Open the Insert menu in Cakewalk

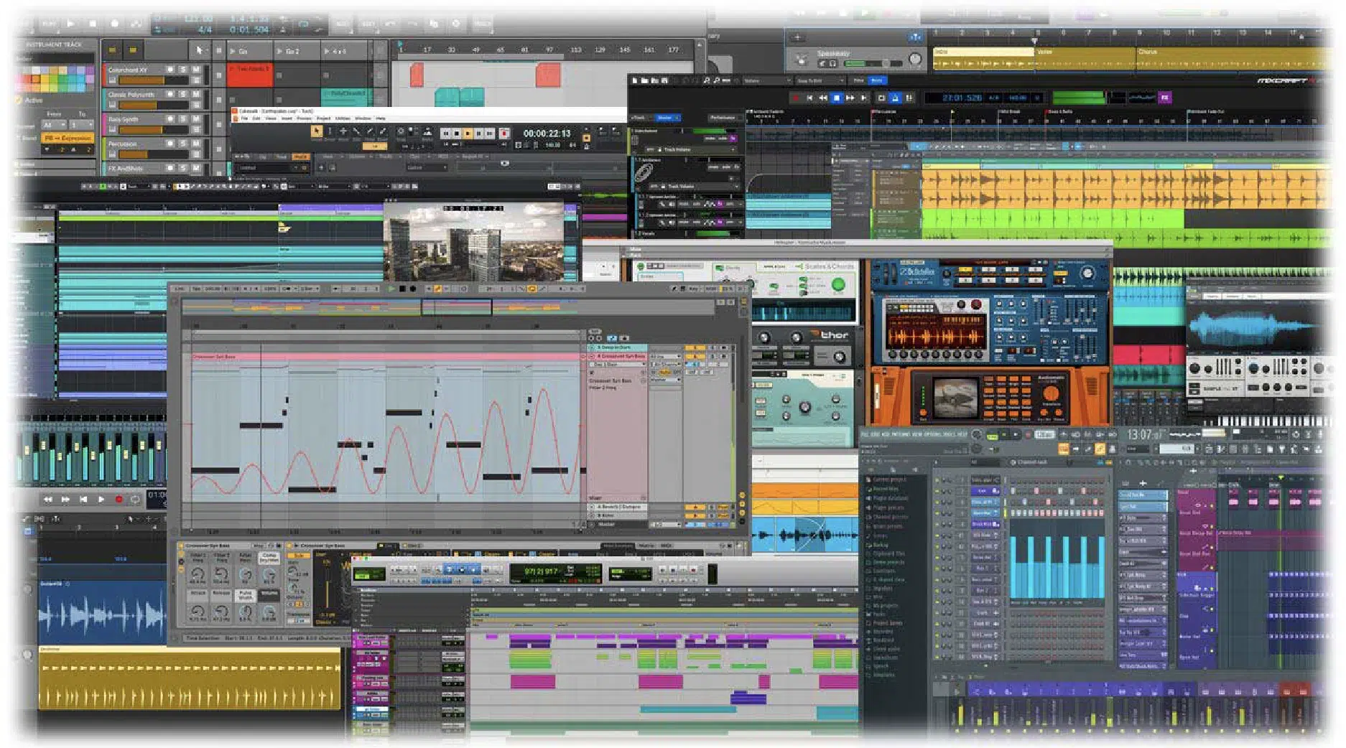point(287,118)
